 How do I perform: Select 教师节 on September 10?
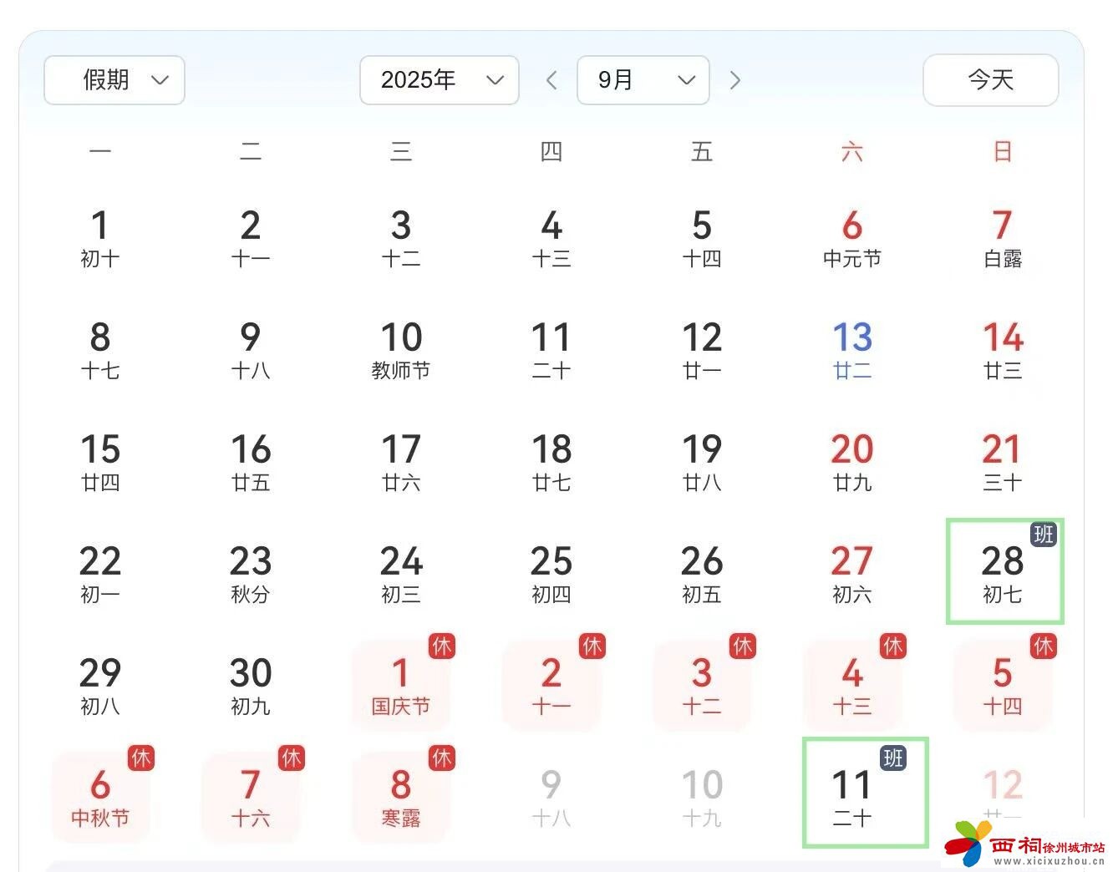[x=401, y=349]
